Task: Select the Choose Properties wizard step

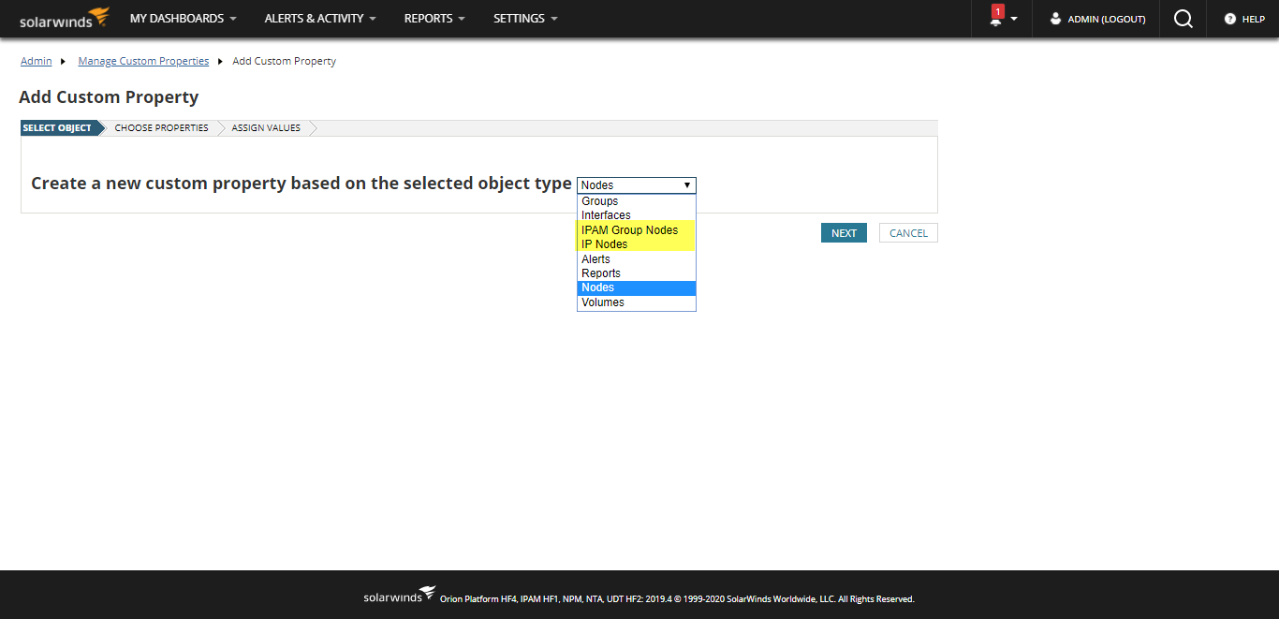Action: (x=161, y=128)
